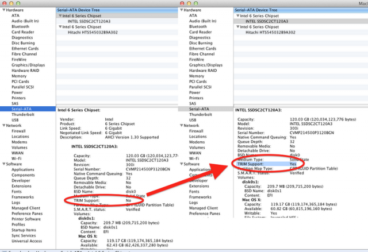This screenshot has width=368, height=252.
Task: Collapse first Intel 6 Series Chipset, left window
Action: 60,15
